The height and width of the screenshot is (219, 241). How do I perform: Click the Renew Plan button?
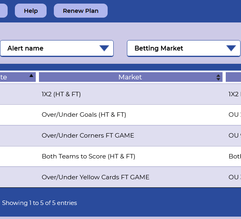[x=81, y=11]
